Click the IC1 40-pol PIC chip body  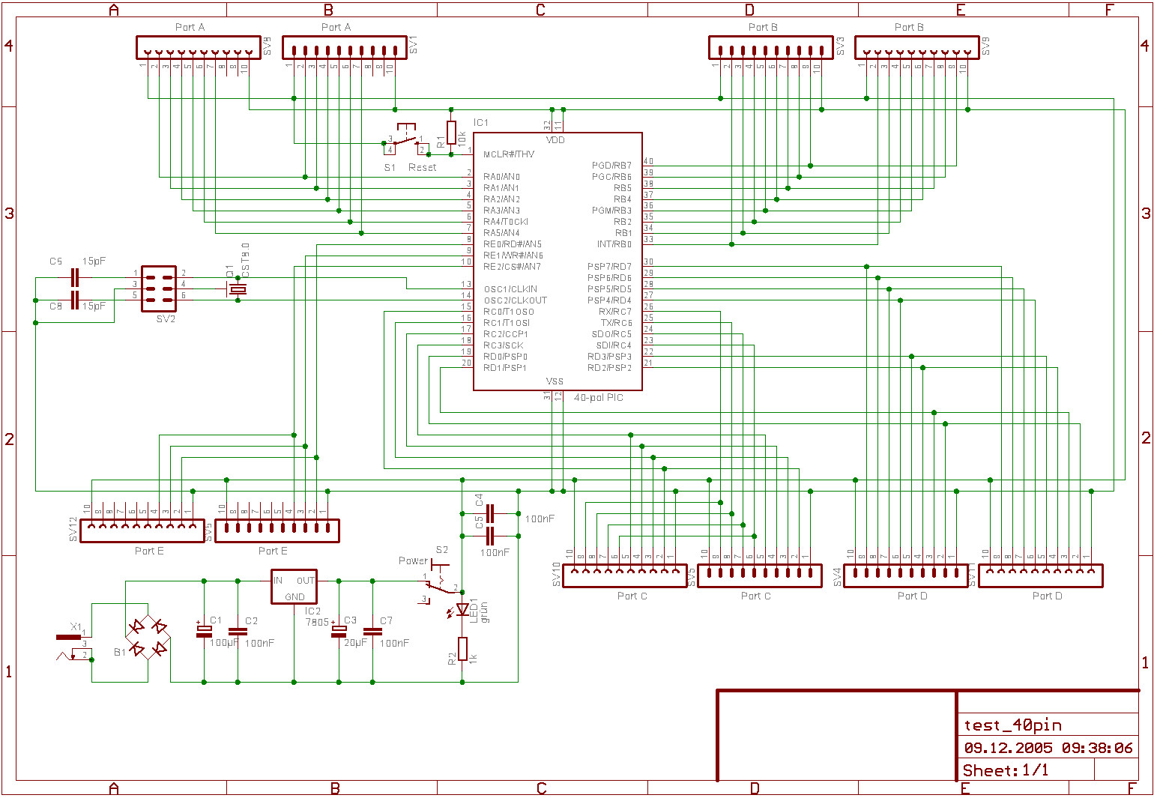558,262
